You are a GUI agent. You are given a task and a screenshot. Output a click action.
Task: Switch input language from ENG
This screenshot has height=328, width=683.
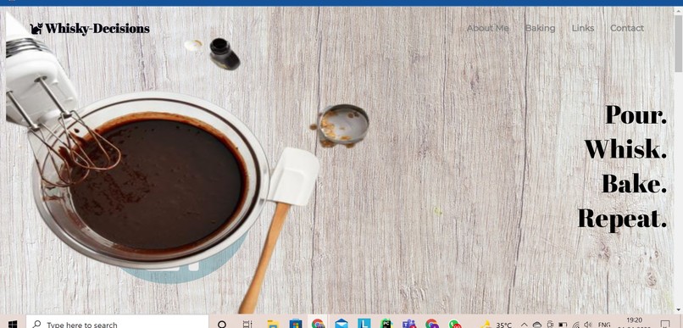coord(604,325)
